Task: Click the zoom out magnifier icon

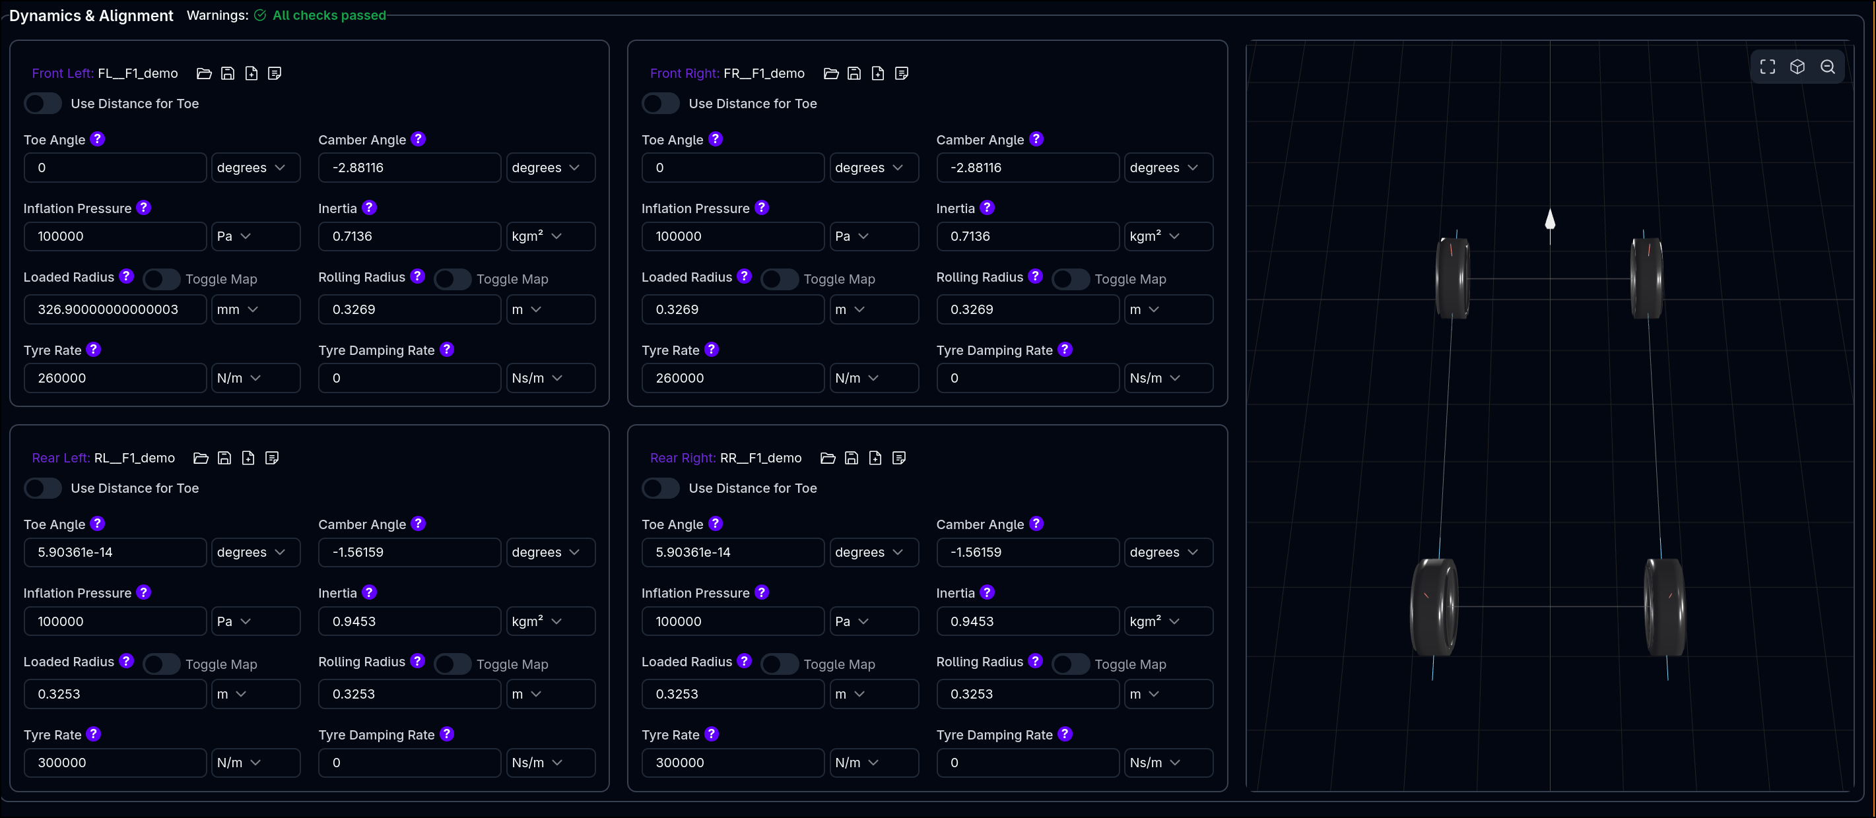Action: click(x=1827, y=67)
